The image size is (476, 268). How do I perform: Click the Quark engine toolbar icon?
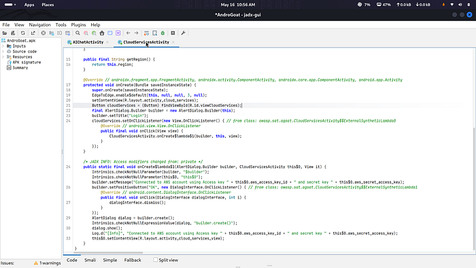pyautogui.click(x=155, y=33)
